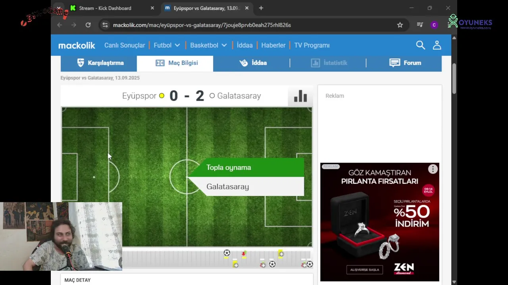Select the upper-row goal ball on timeline
508x285 pixels.
pos(227,253)
